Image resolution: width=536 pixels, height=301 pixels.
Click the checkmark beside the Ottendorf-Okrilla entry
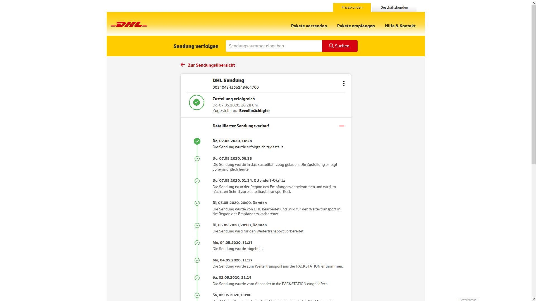click(x=197, y=181)
